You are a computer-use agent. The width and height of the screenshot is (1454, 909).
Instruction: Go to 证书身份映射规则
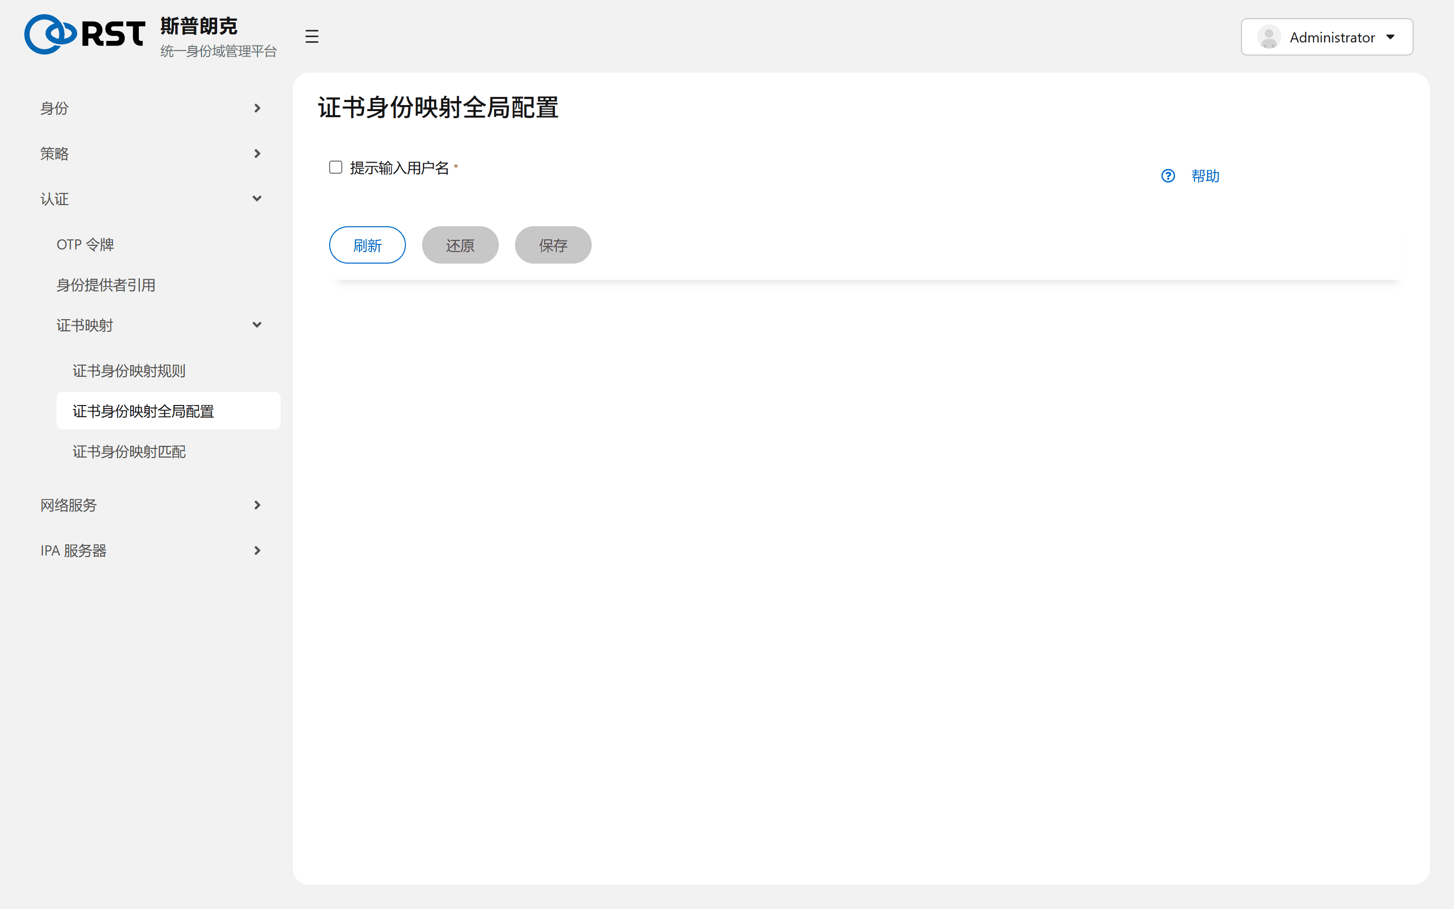pos(129,371)
